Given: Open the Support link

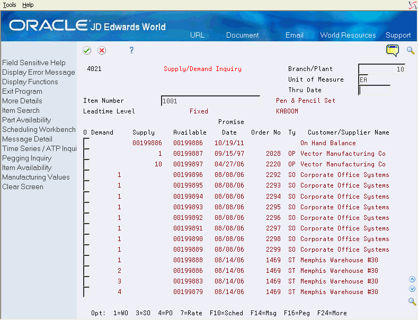Looking at the screenshot, I should tap(398, 35).
